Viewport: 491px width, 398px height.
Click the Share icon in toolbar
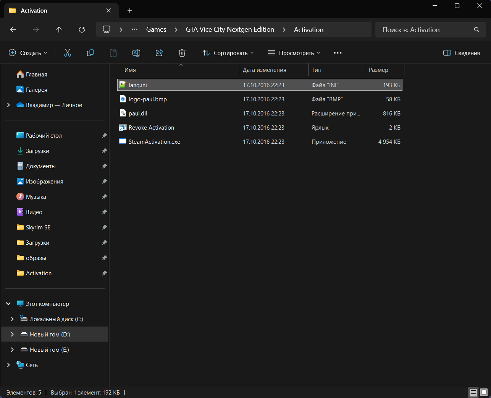(159, 53)
